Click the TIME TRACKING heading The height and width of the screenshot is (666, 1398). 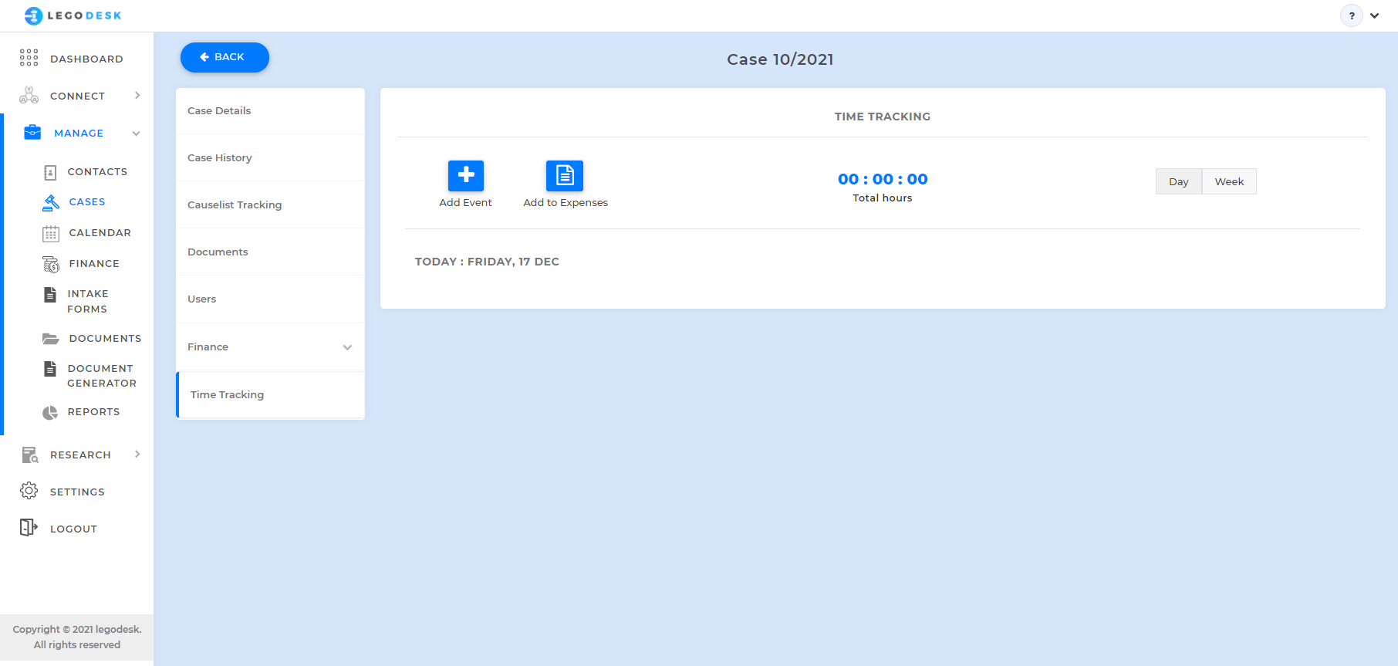(883, 117)
